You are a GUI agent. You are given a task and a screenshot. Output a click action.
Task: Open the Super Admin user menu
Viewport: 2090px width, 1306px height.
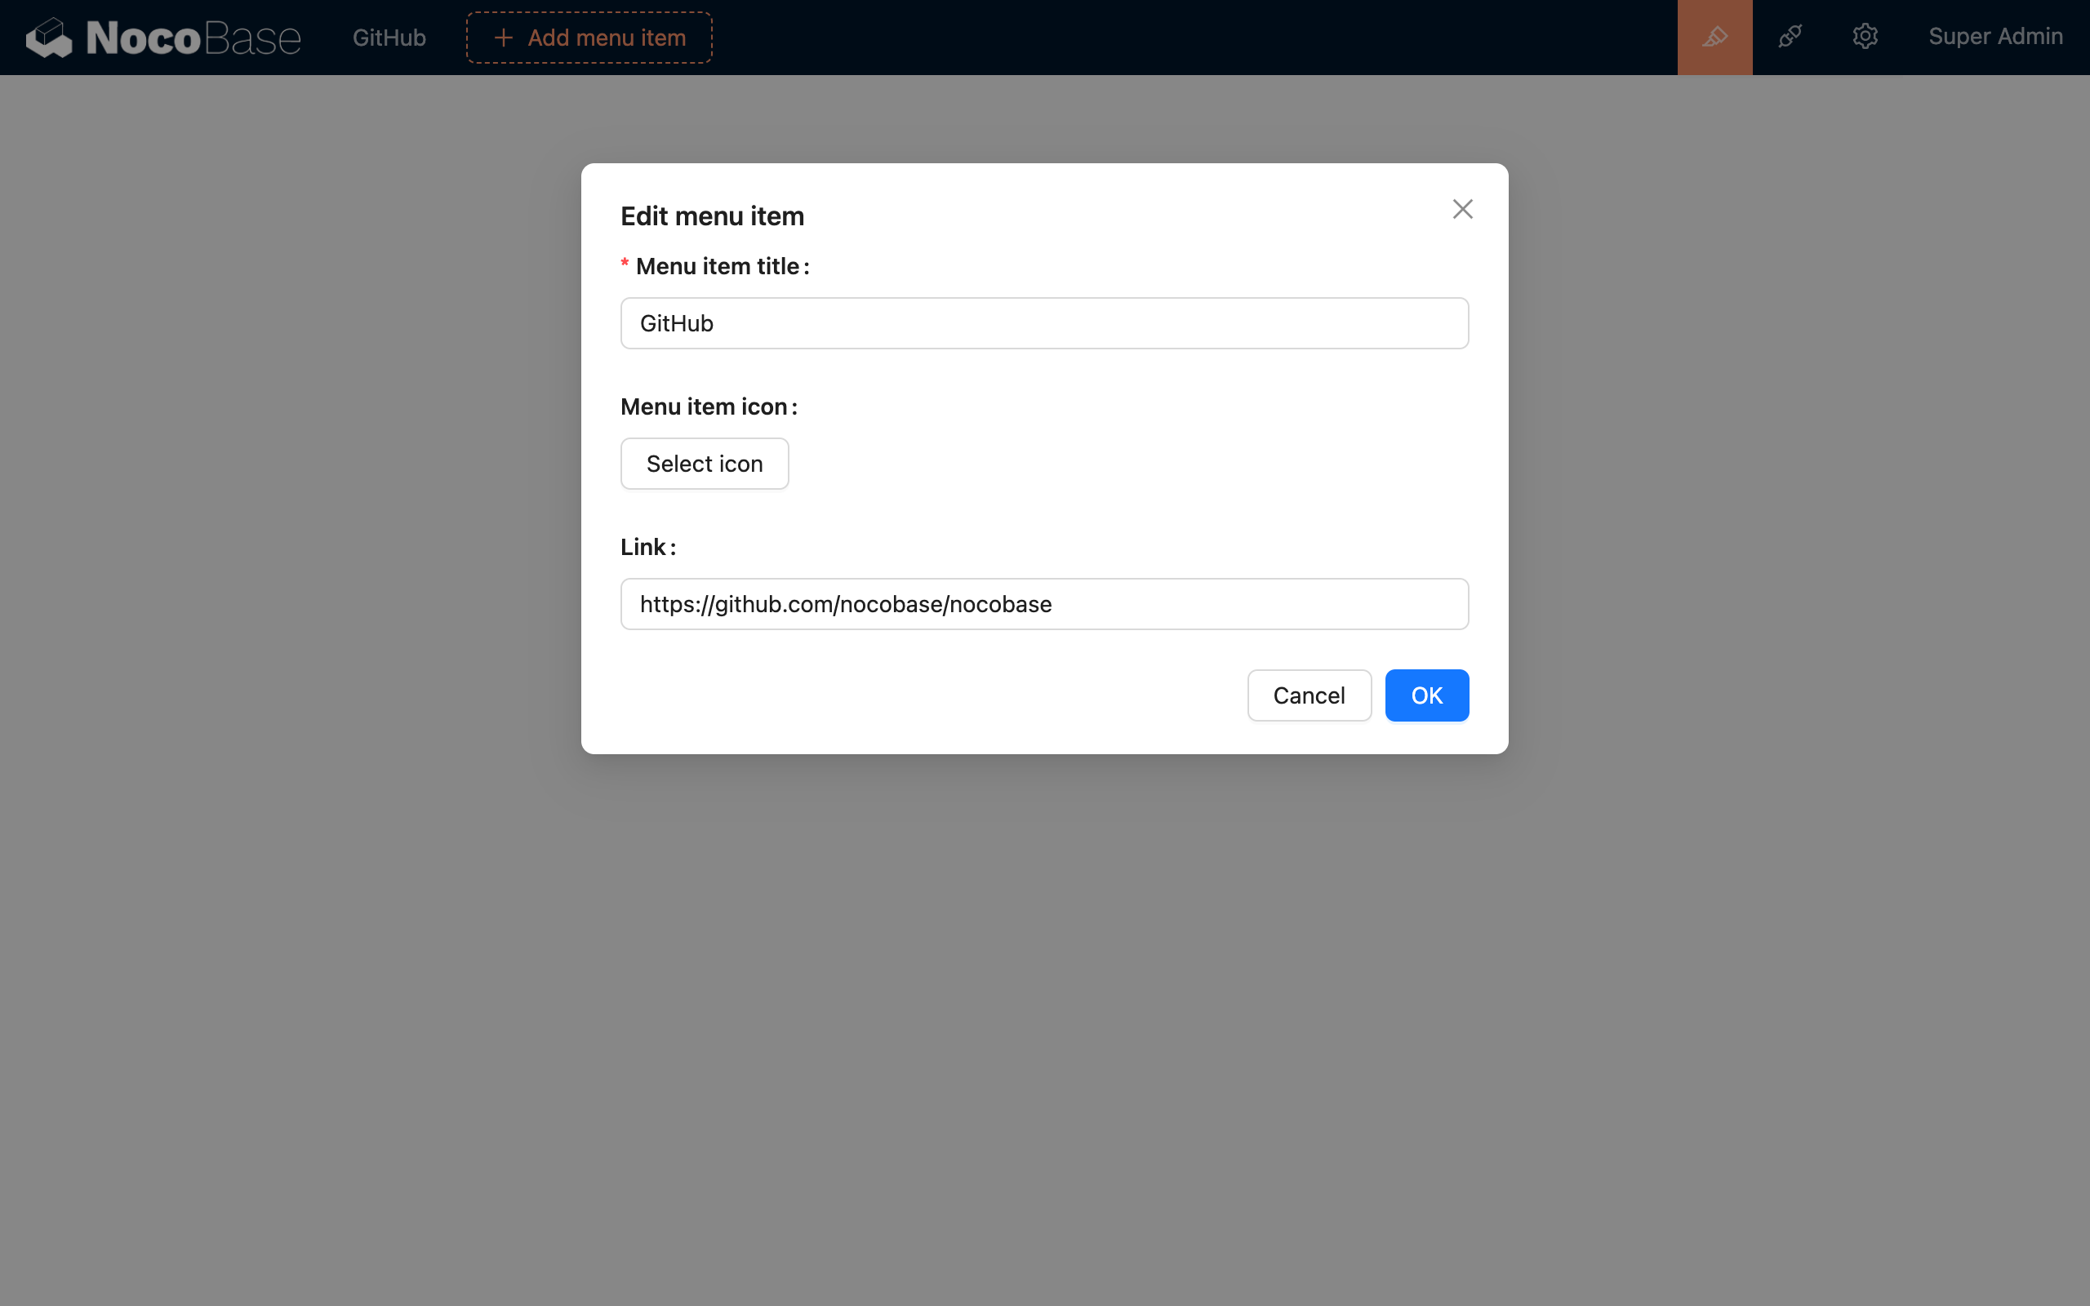(1995, 38)
